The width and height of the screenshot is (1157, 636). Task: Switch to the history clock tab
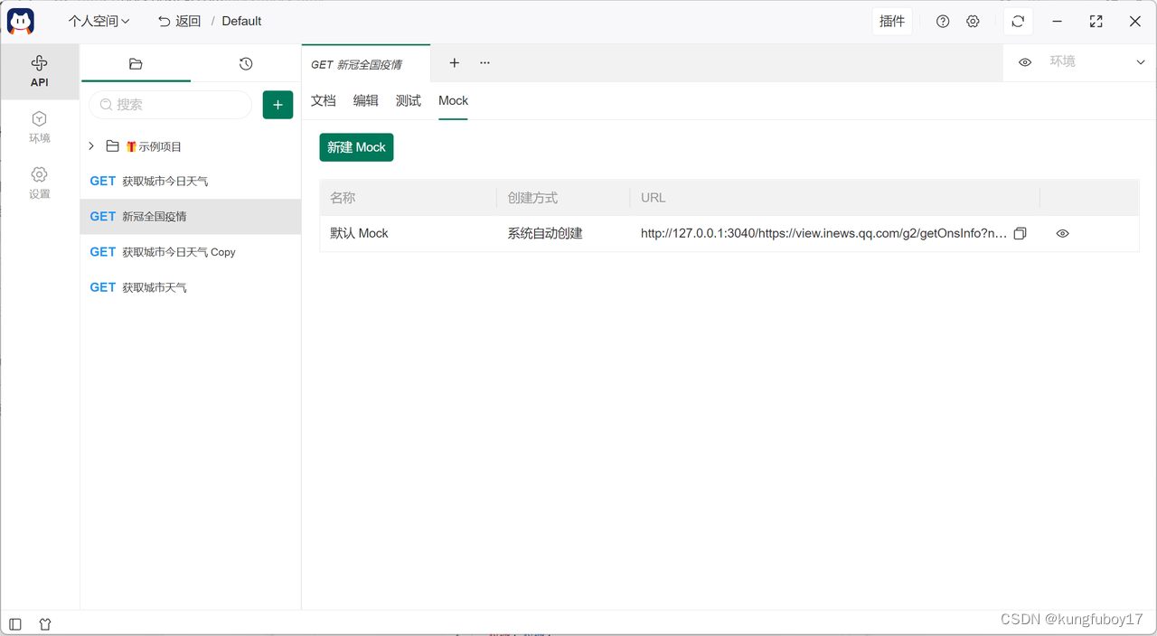(x=246, y=64)
